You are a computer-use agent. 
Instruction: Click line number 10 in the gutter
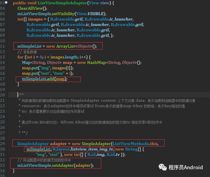(2, 41)
